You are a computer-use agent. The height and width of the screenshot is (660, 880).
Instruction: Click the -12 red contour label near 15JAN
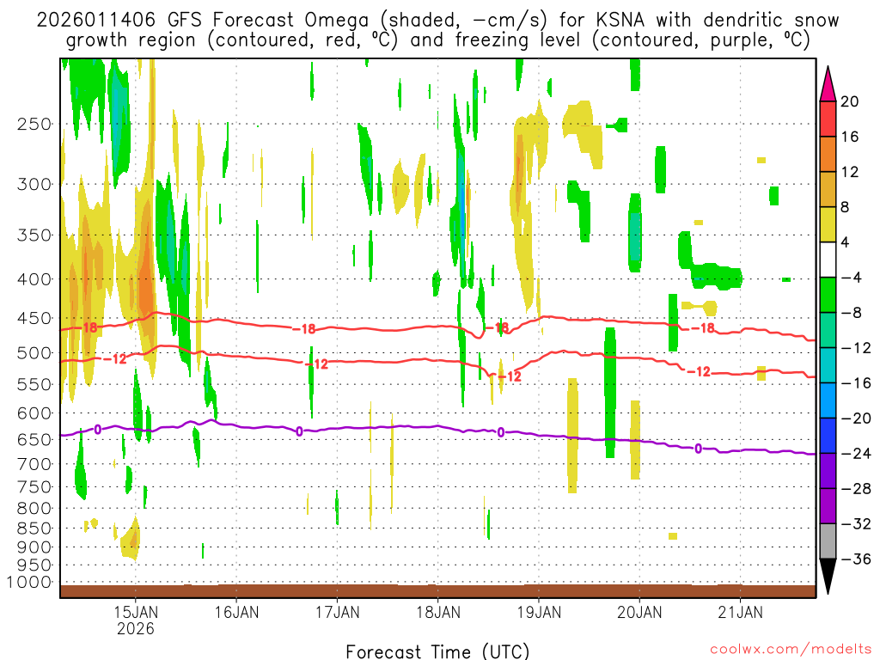point(116,358)
